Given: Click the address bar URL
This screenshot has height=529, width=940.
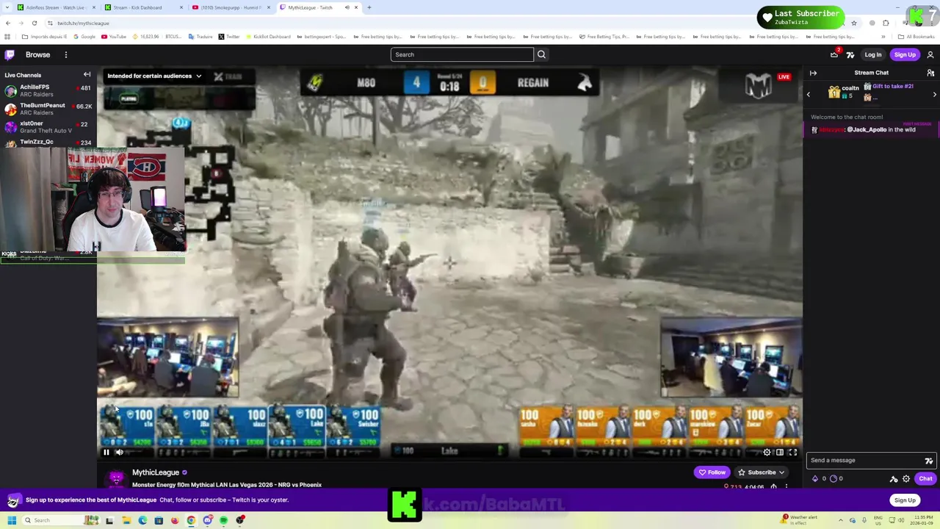Looking at the screenshot, I should 83,23.
